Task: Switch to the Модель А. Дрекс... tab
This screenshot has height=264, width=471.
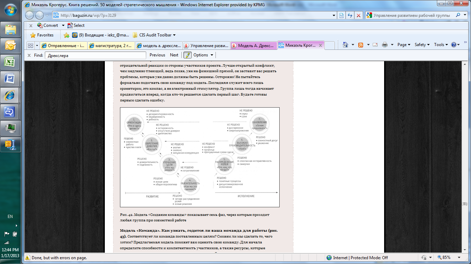Action: (x=253, y=45)
